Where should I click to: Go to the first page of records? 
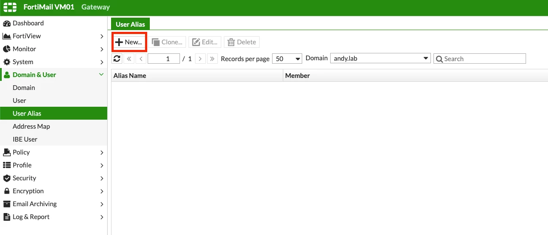point(129,59)
